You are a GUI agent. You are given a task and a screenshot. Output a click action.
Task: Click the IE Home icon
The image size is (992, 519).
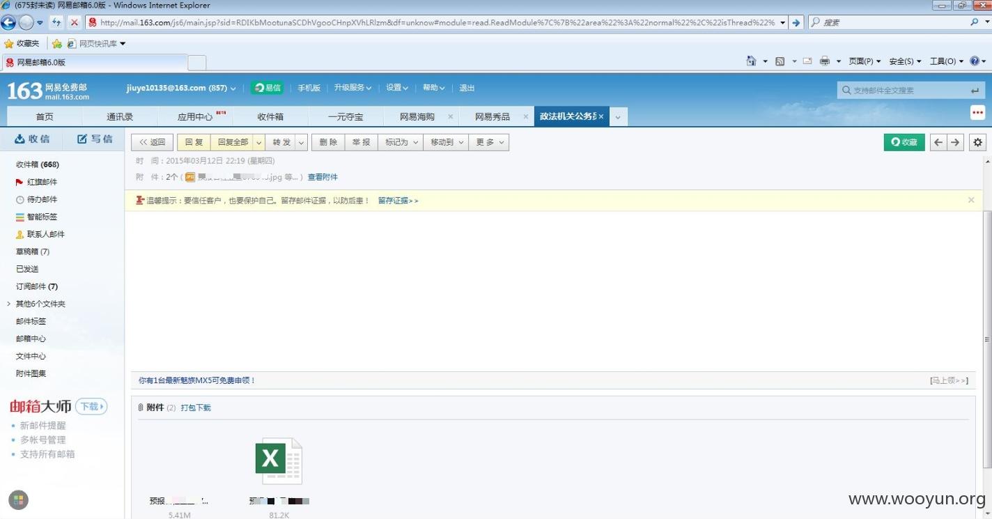(x=751, y=61)
